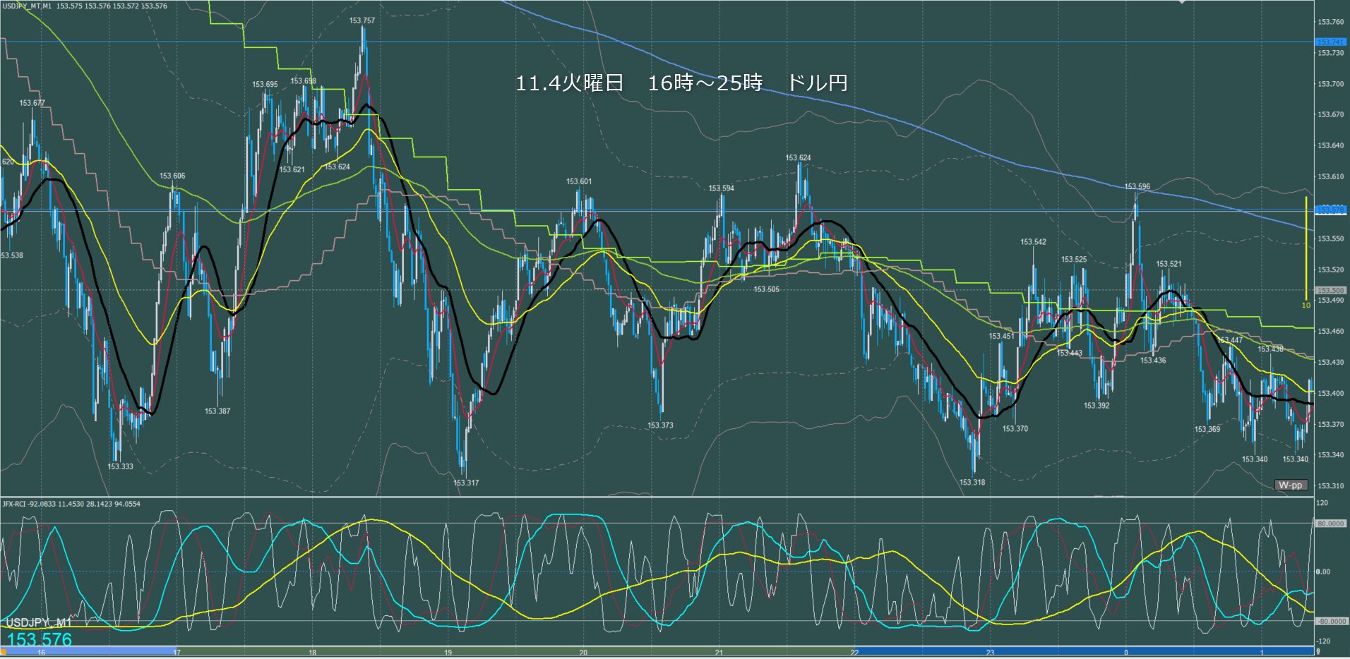
Task: Click hour 22 on the time axis
Action: click(x=854, y=653)
